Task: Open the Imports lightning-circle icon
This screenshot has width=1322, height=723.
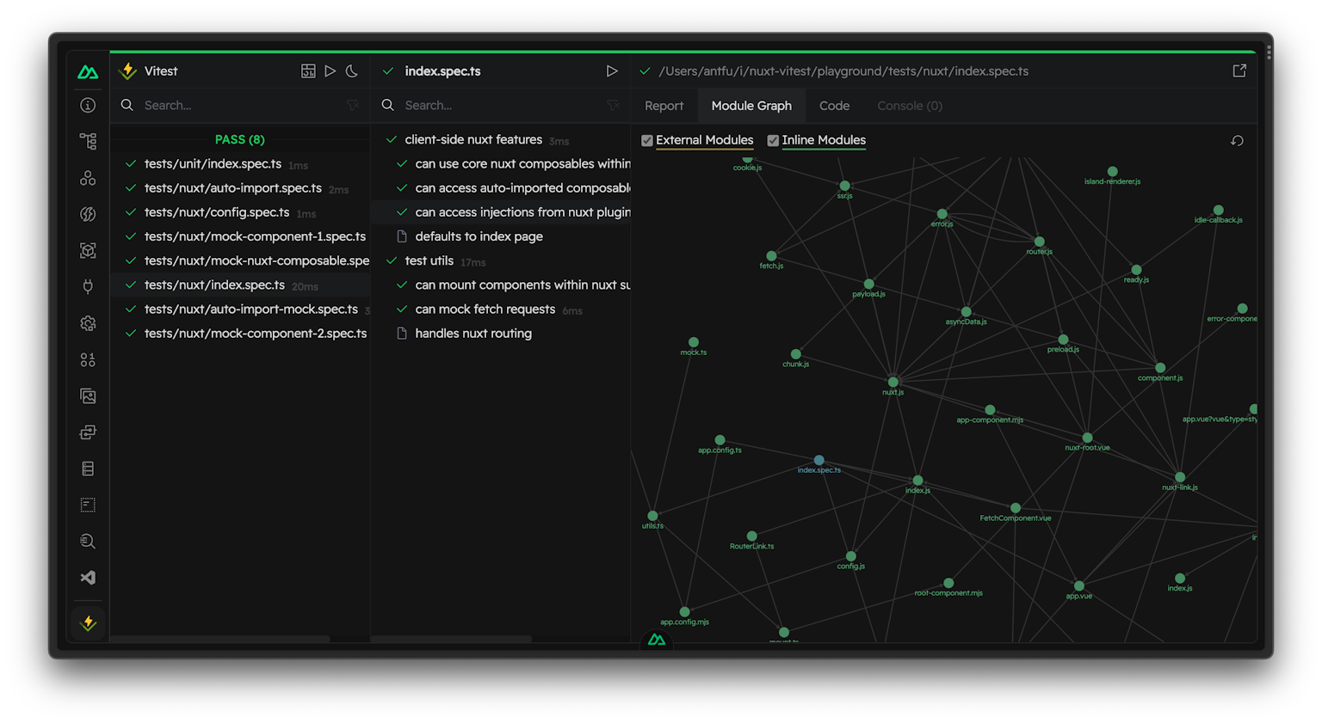Action: coord(88,214)
